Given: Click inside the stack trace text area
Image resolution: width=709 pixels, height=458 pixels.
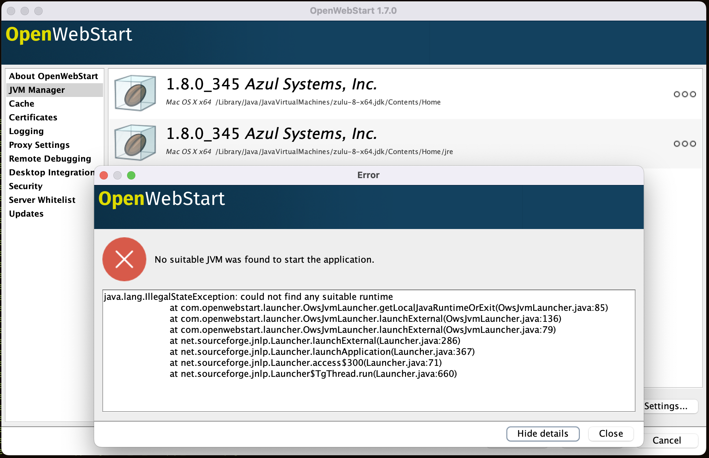Looking at the screenshot, I should (x=369, y=351).
